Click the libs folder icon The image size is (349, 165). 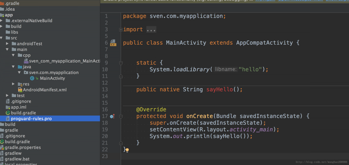[8, 32]
